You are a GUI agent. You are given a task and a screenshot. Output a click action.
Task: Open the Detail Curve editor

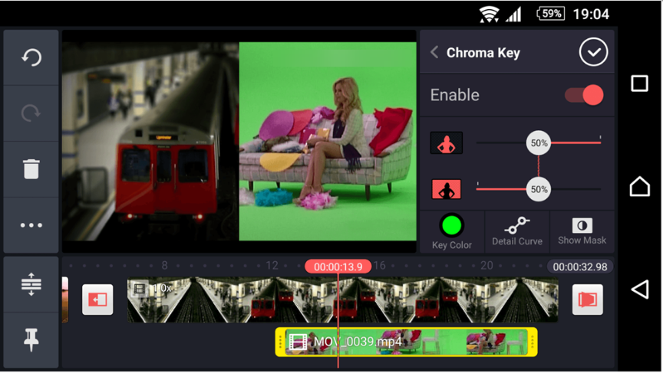point(517,231)
